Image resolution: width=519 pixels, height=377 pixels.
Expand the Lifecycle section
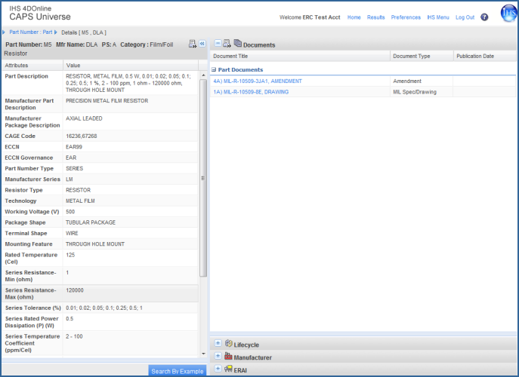coord(218,343)
